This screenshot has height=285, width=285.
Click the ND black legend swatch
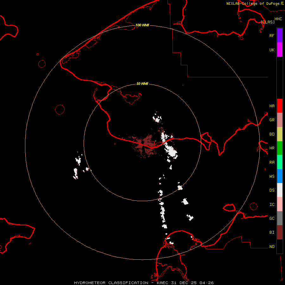pyautogui.click(x=280, y=246)
